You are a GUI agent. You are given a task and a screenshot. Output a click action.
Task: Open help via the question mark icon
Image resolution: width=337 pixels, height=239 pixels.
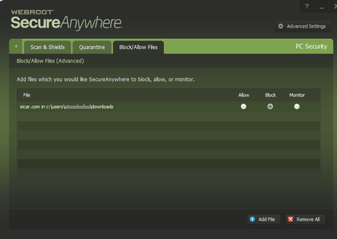click(x=307, y=7)
